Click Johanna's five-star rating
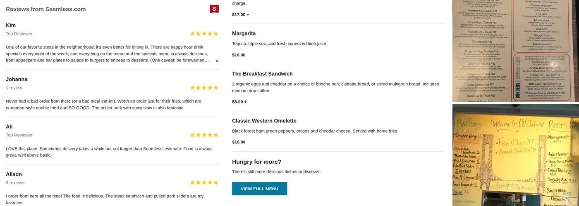The height and width of the screenshot is (206, 579). [204, 88]
